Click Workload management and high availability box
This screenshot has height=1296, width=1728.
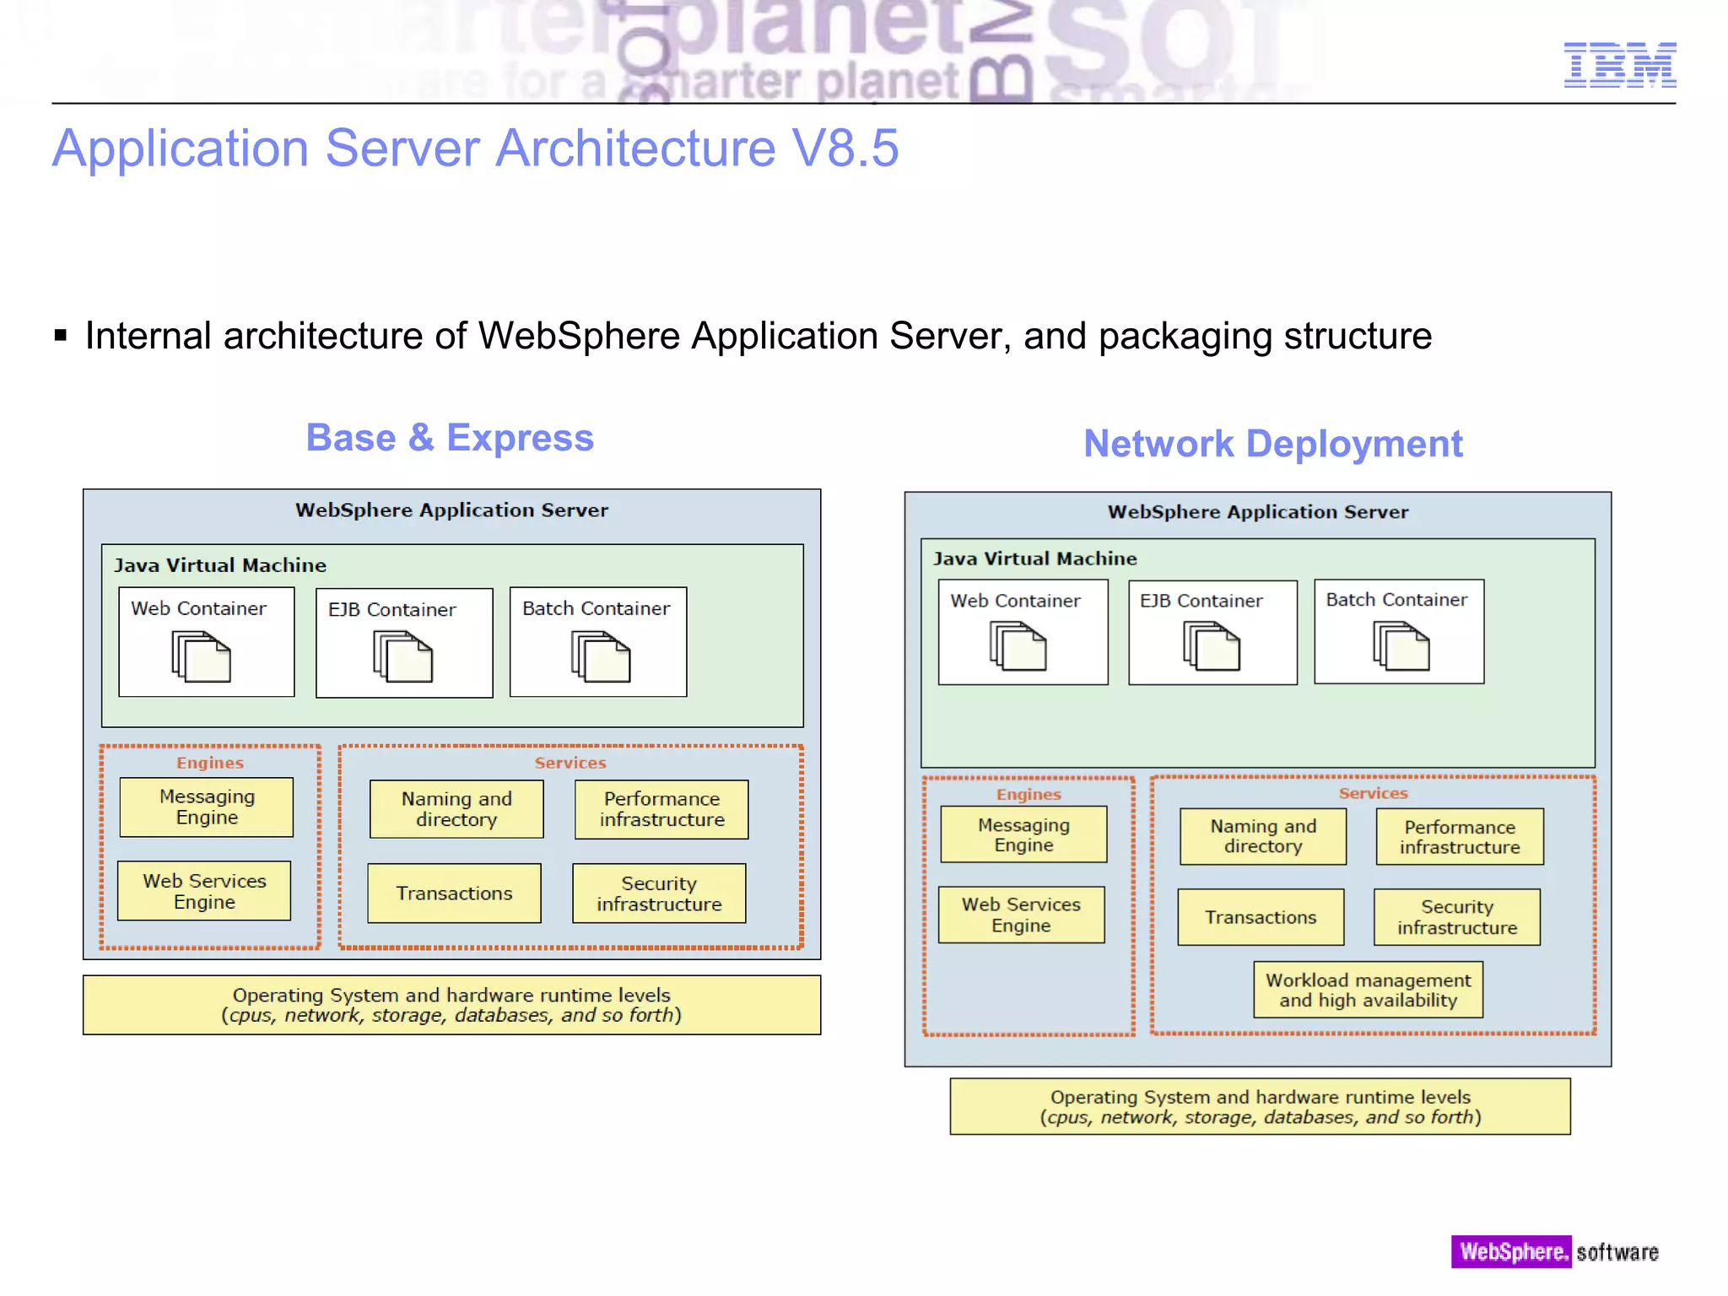(1367, 990)
